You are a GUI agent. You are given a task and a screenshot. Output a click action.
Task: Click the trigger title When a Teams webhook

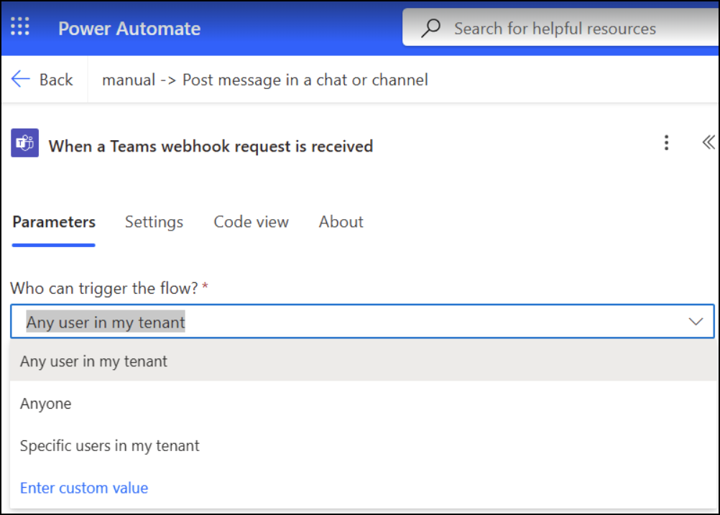click(211, 147)
